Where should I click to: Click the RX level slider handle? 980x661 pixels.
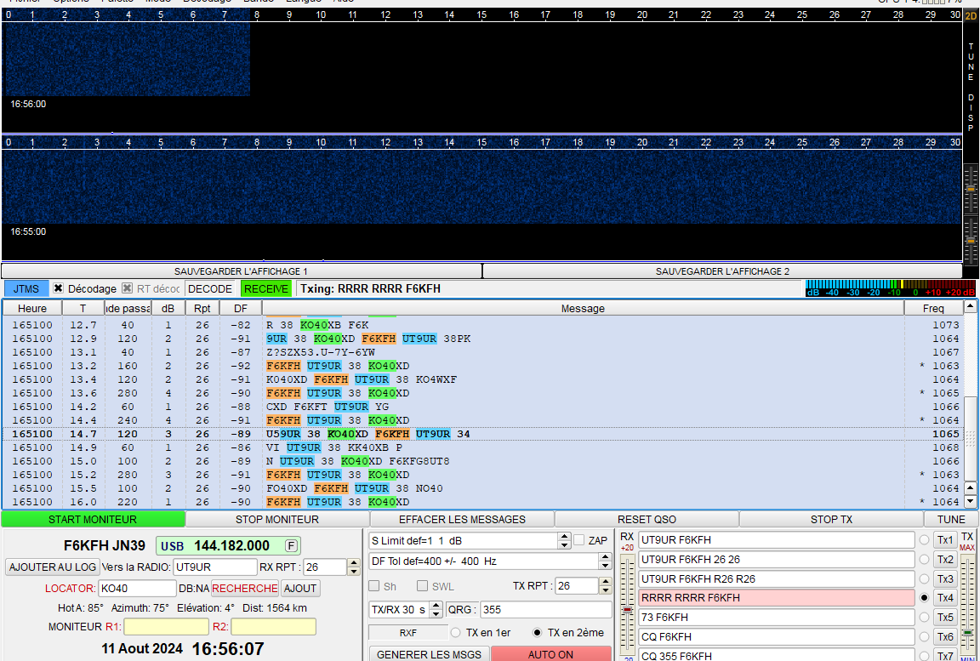(628, 610)
